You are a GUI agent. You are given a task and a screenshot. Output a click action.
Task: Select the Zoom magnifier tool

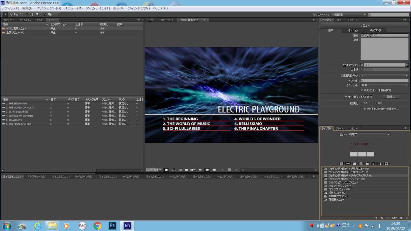point(37,14)
